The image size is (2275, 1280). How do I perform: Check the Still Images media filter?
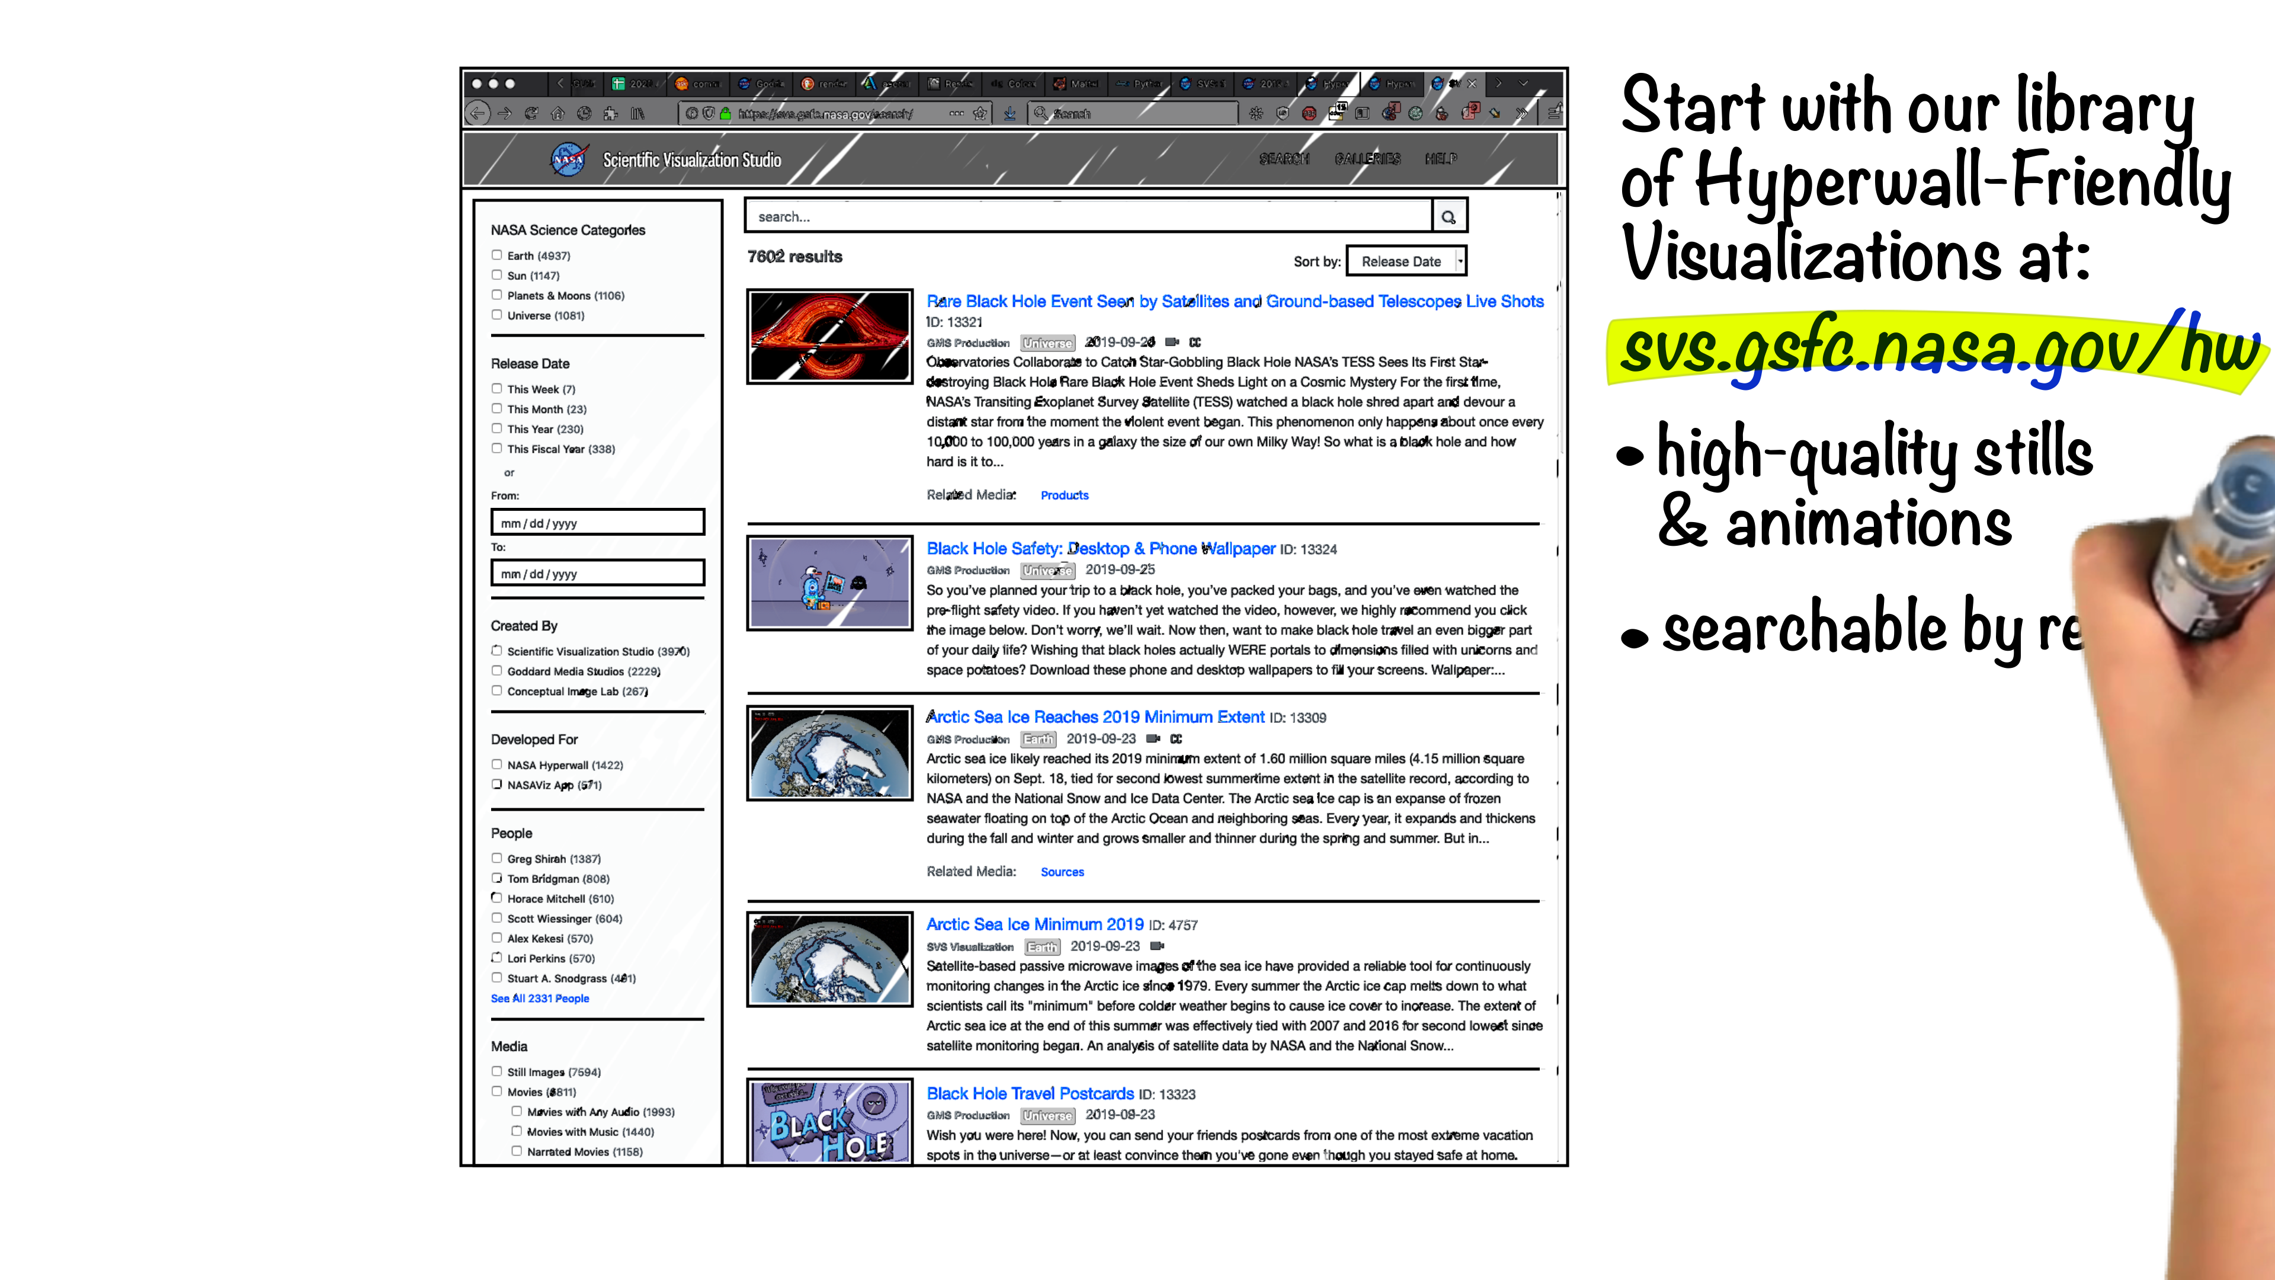click(x=497, y=1071)
